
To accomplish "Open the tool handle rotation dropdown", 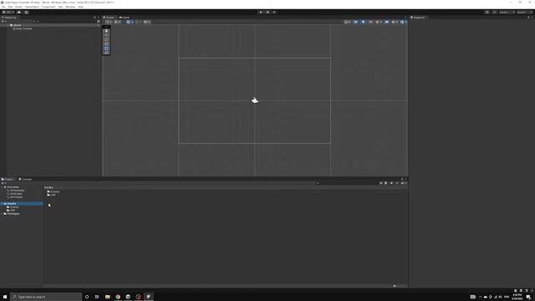I will click(117, 22).
